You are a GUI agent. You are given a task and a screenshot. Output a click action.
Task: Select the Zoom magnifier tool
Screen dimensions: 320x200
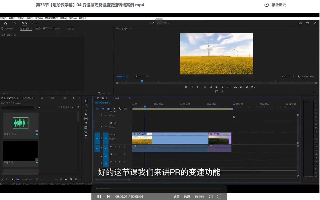tap(86, 132)
